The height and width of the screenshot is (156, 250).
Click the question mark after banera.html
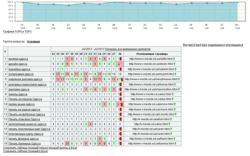175,144
